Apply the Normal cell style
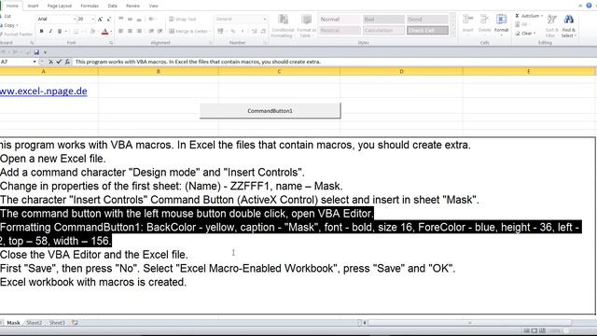The height and width of the screenshot is (336, 597). click(340, 19)
